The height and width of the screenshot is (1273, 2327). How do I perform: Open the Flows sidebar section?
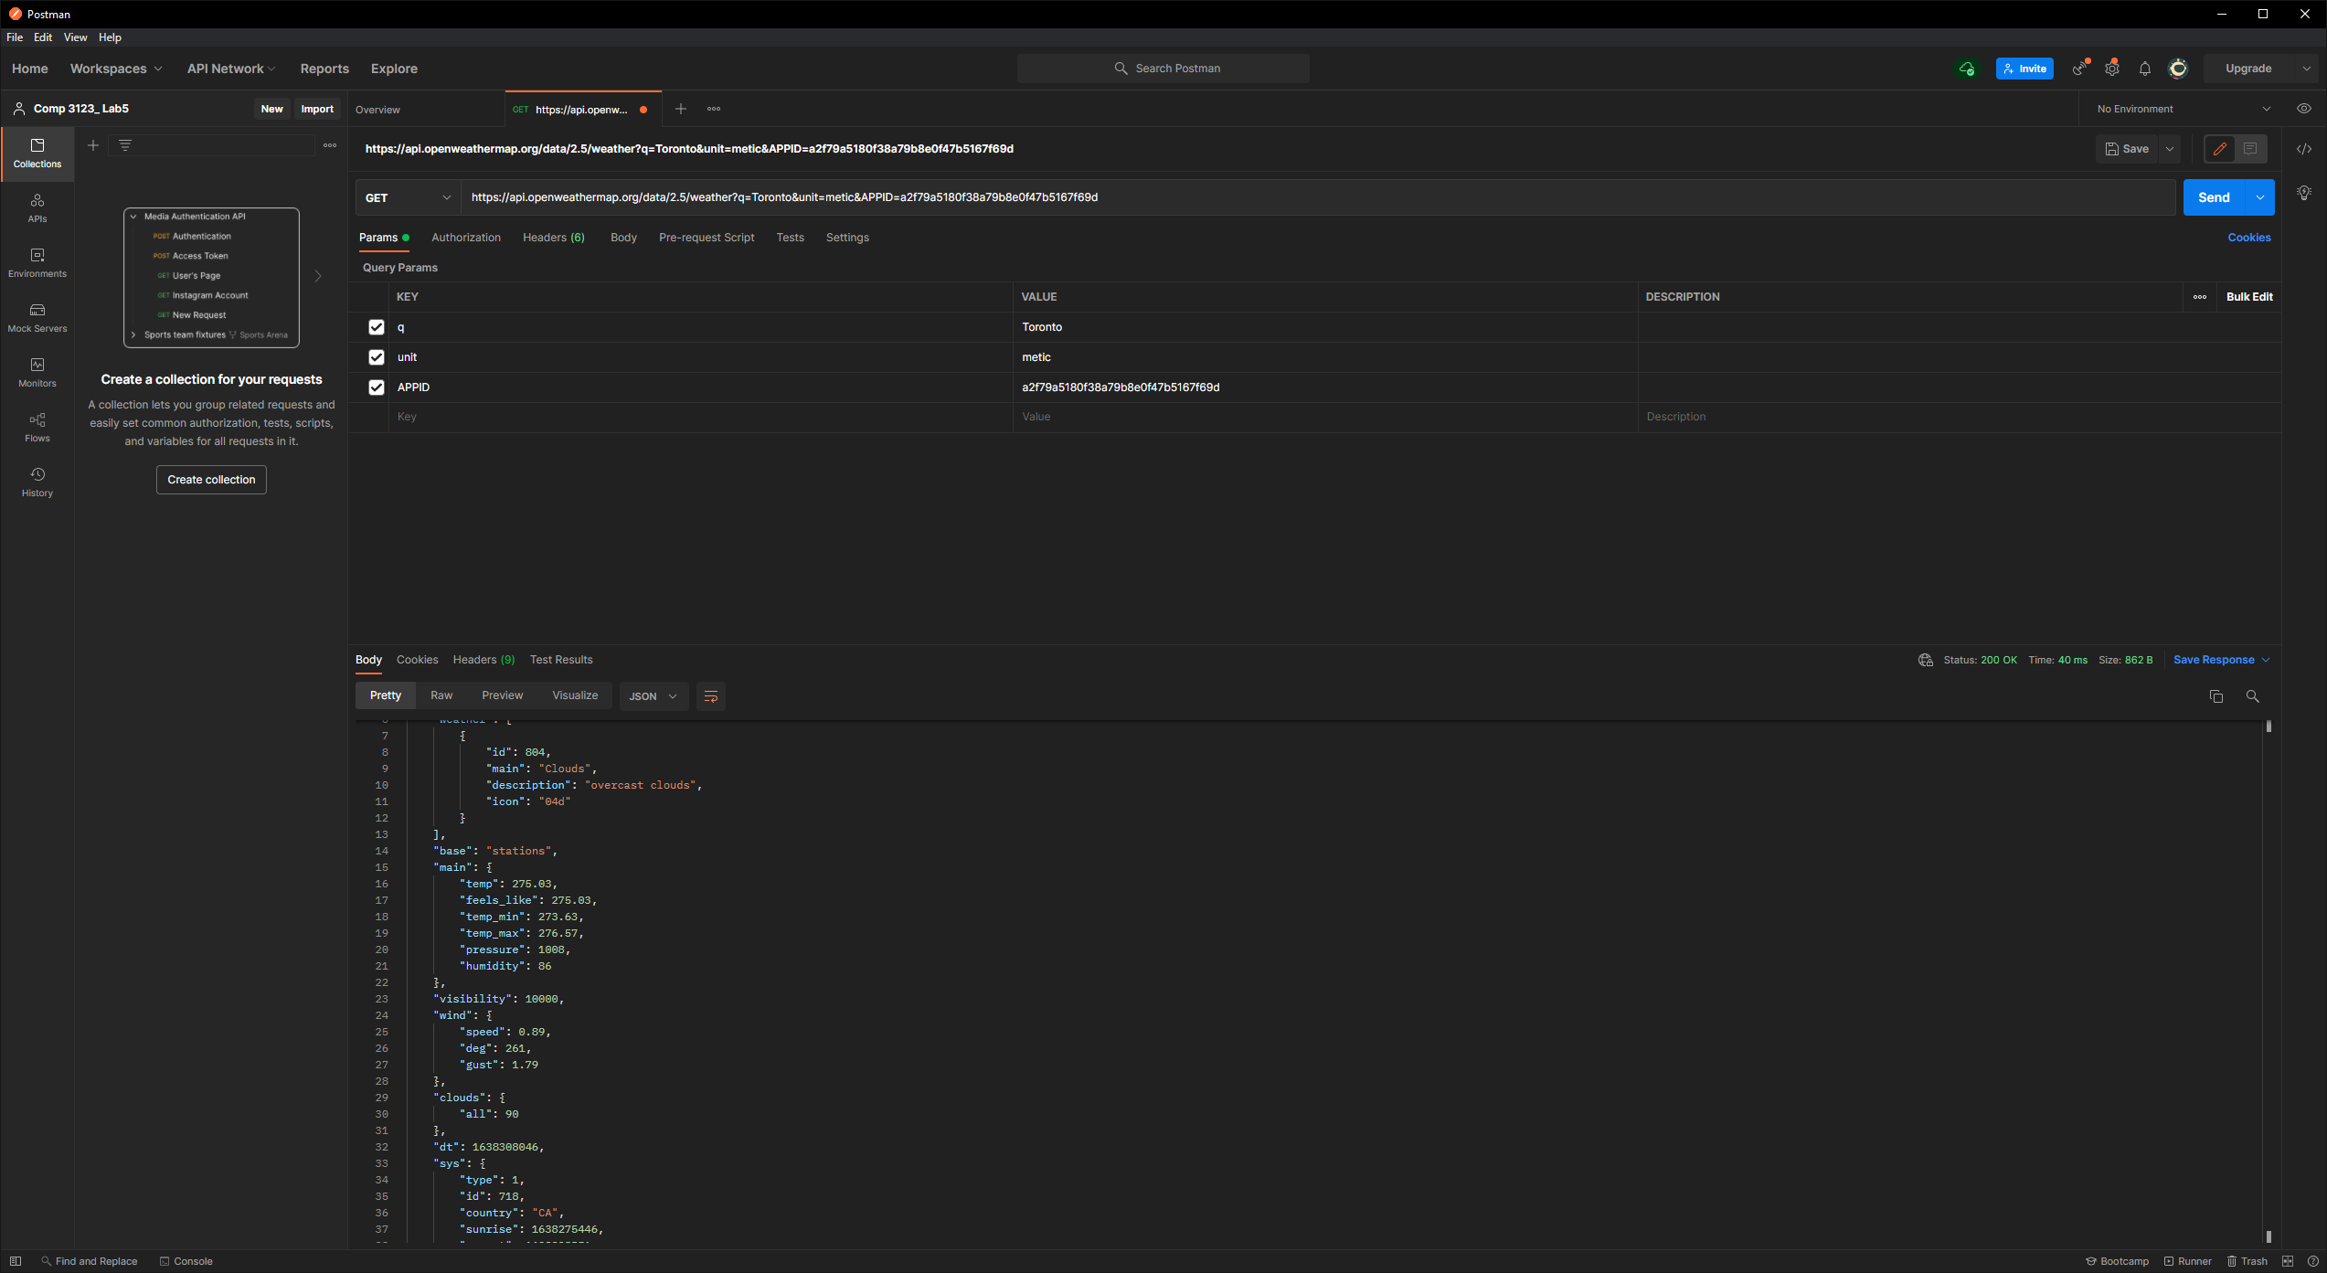(37, 428)
